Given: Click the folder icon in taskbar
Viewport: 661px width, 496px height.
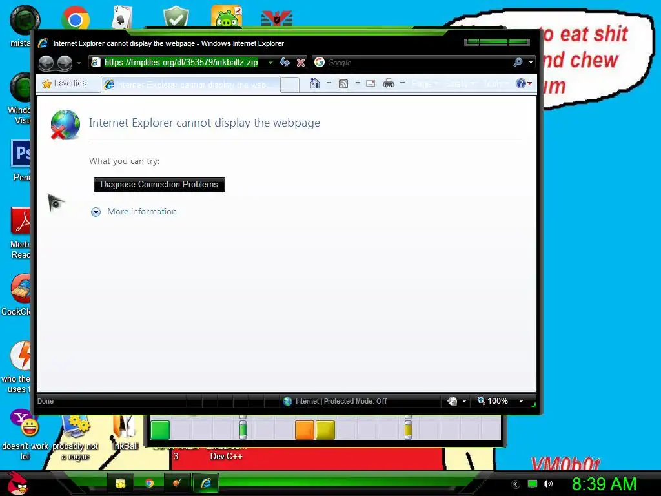Looking at the screenshot, I should point(121,483).
